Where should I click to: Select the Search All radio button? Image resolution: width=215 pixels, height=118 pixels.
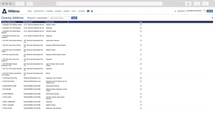(x=28, y=18)
